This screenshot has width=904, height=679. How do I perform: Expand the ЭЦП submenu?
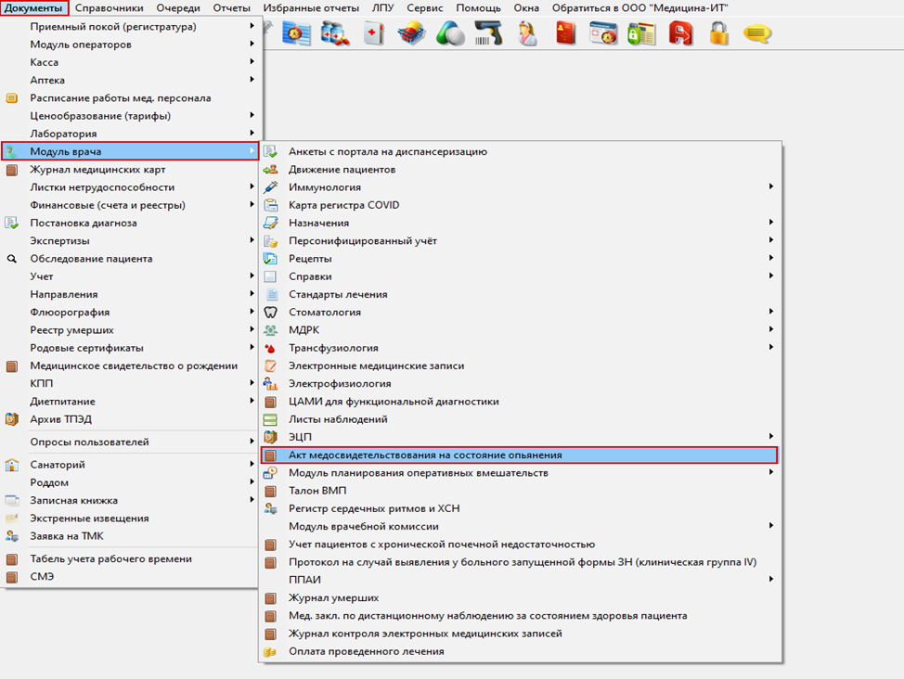click(521, 437)
